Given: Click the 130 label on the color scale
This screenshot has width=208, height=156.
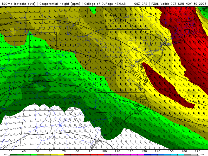Looking at the screenshot, I should tap(144, 151).
